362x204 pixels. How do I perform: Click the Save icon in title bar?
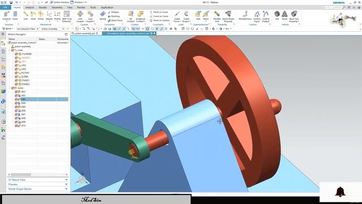click(11, 2)
